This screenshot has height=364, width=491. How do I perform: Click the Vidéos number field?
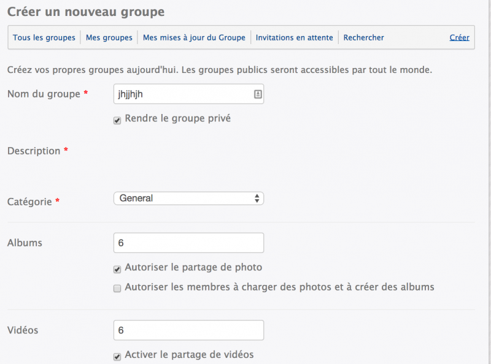(188, 330)
